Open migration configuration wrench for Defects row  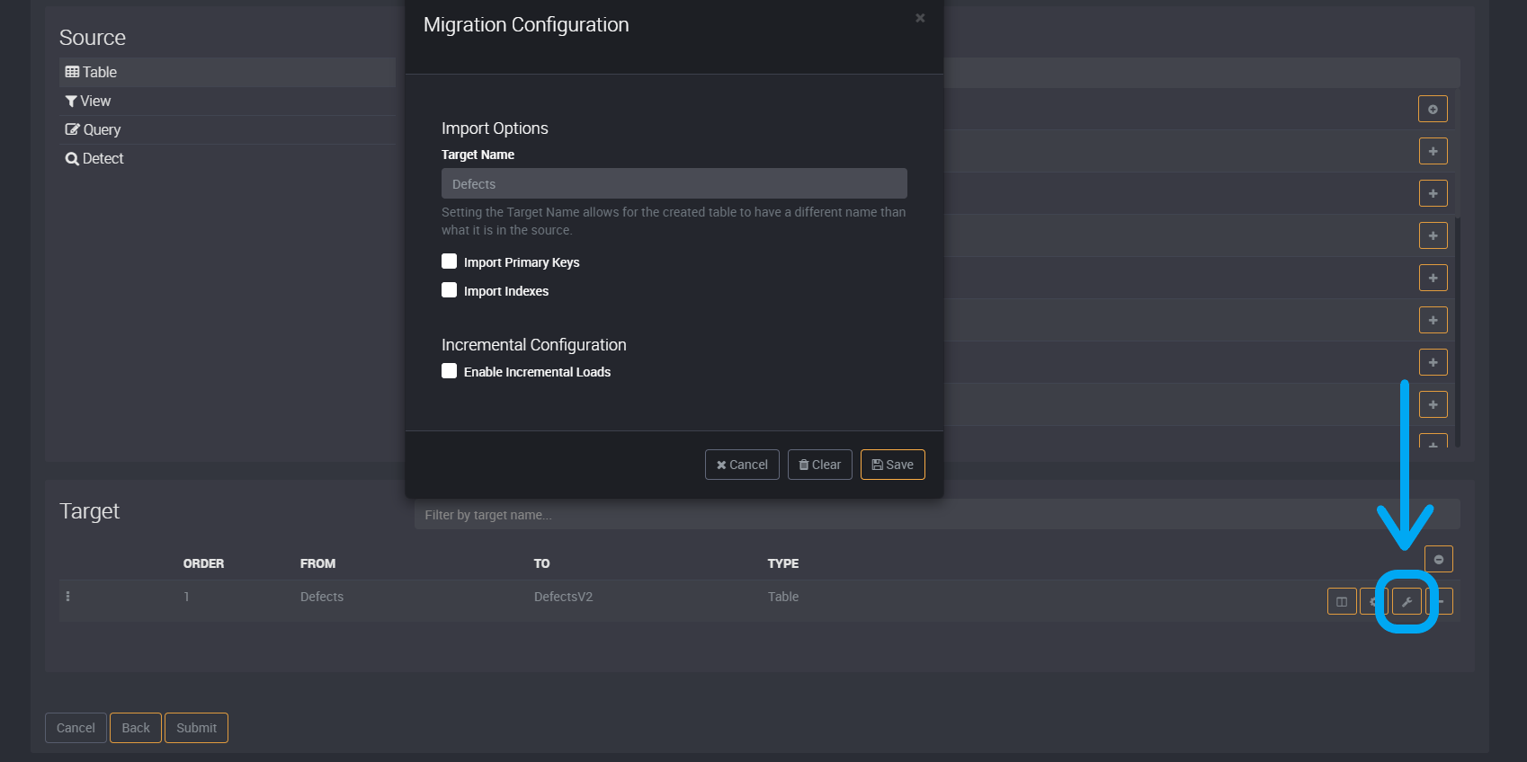(x=1406, y=601)
